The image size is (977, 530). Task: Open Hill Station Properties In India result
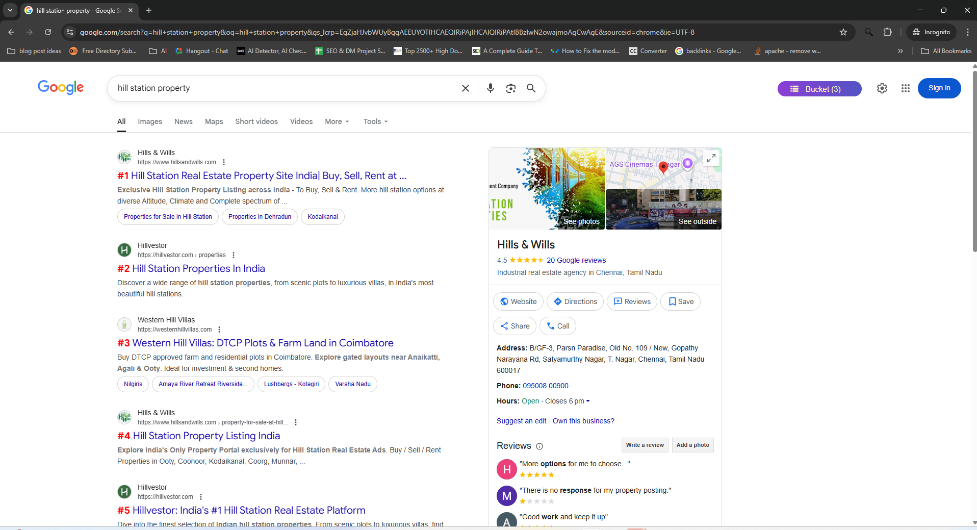pos(198,268)
